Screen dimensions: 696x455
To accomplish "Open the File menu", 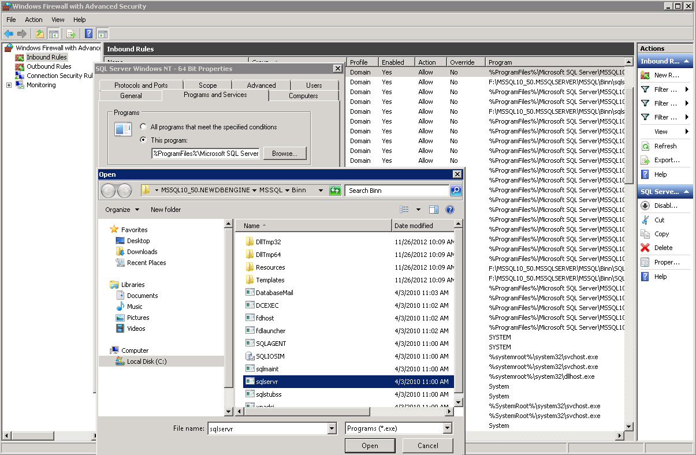I will [x=11, y=20].
